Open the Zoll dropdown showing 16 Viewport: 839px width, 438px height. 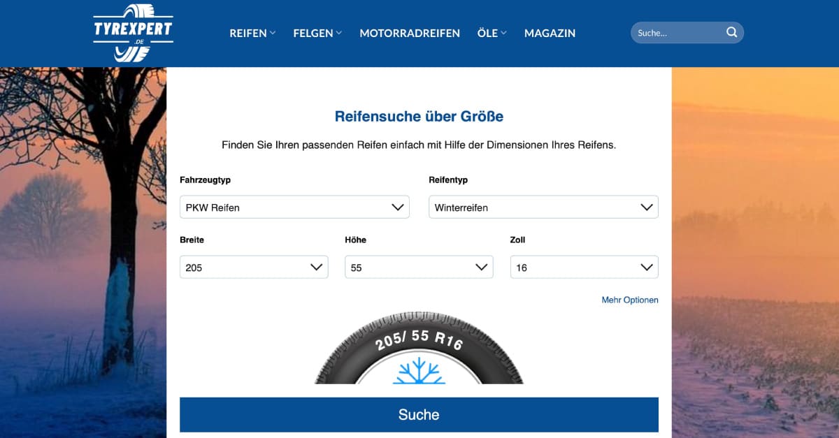pos(585,267)
